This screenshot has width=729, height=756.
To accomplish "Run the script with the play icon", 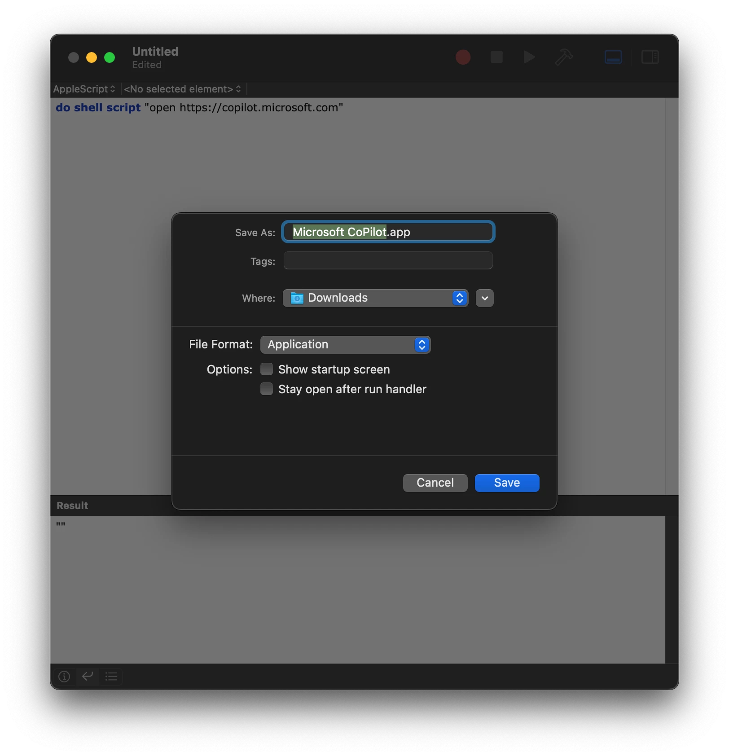I will [x=529, y=57].
